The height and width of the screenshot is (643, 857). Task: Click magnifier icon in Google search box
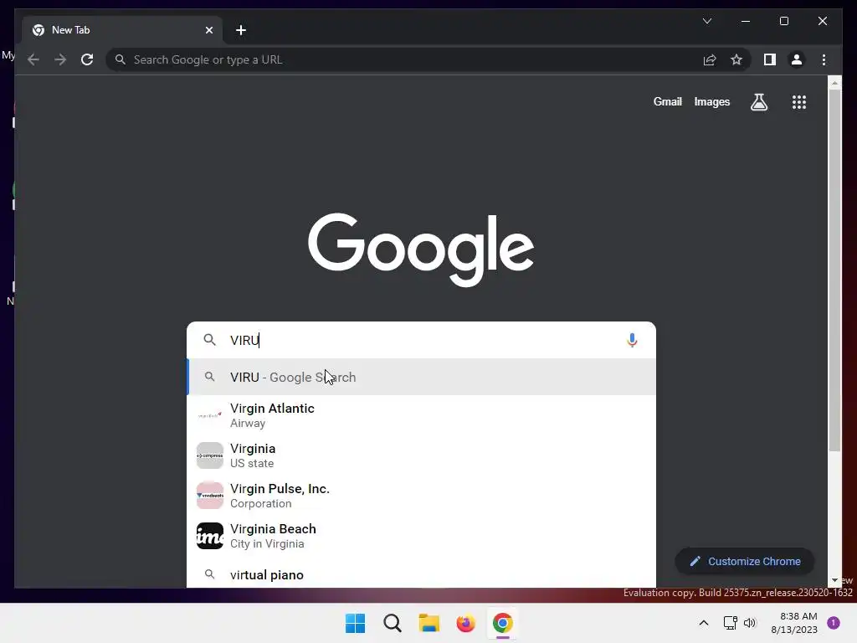tap(209, 340)
